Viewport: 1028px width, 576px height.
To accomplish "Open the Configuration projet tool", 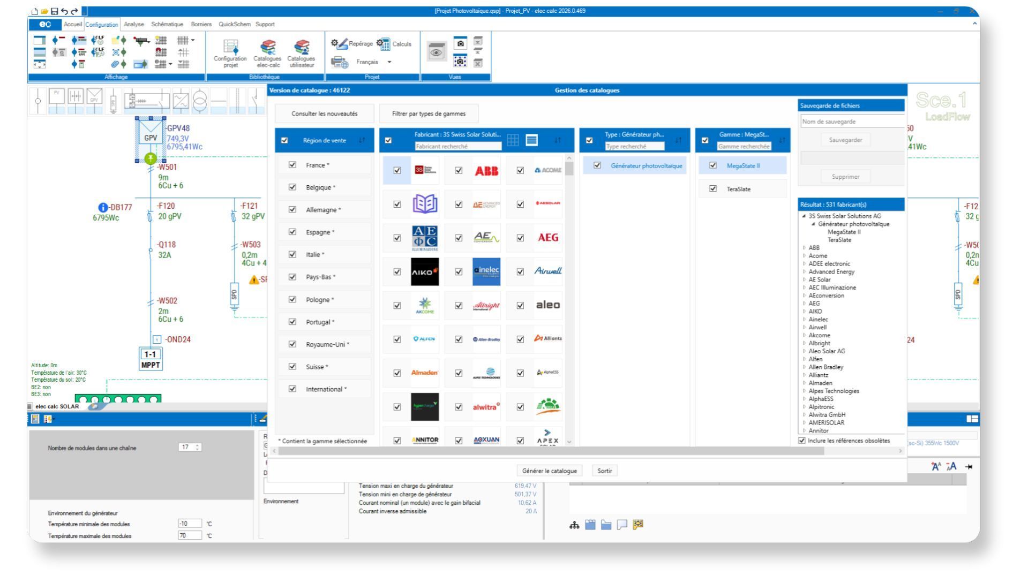I will coord(230,53).
